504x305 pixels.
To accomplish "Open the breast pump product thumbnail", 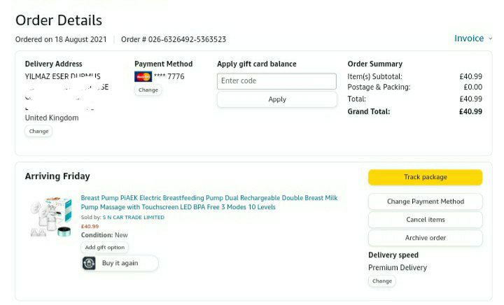I will (52, 216).
